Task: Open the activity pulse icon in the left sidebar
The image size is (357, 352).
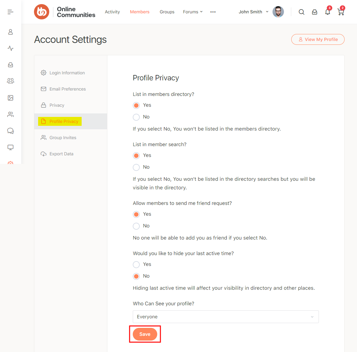Action: 10,48
